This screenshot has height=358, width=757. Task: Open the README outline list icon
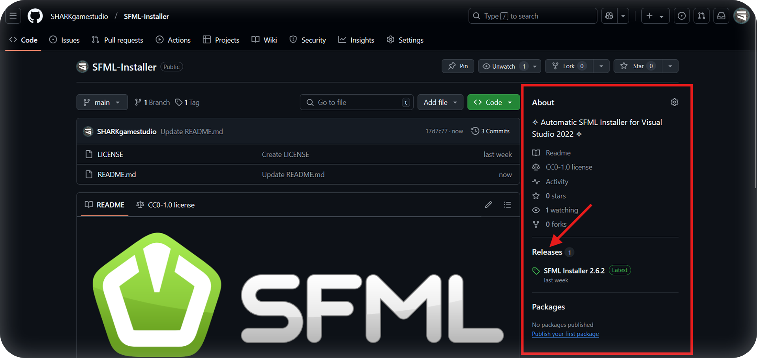coord(507,204)
